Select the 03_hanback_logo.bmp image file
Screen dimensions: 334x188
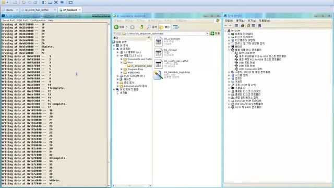point(172,75)
